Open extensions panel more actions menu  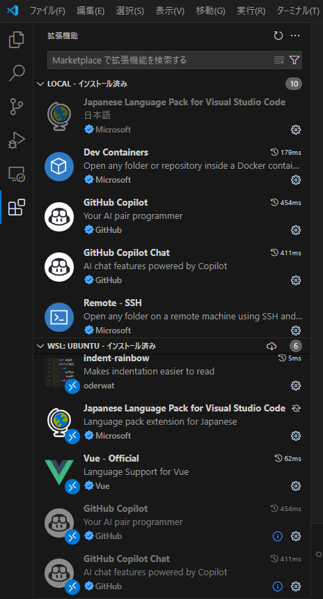pyautogui.click(x=295, y=36)
